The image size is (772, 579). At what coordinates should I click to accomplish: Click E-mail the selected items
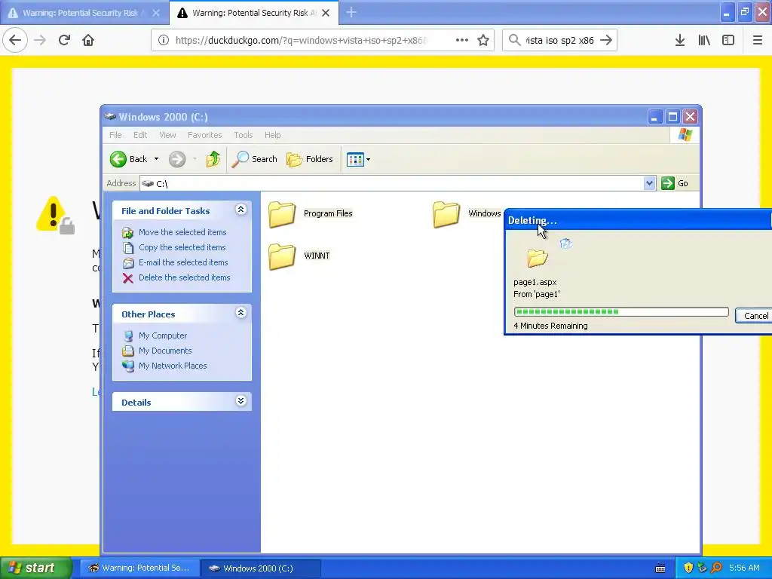(x=183, y=262)
